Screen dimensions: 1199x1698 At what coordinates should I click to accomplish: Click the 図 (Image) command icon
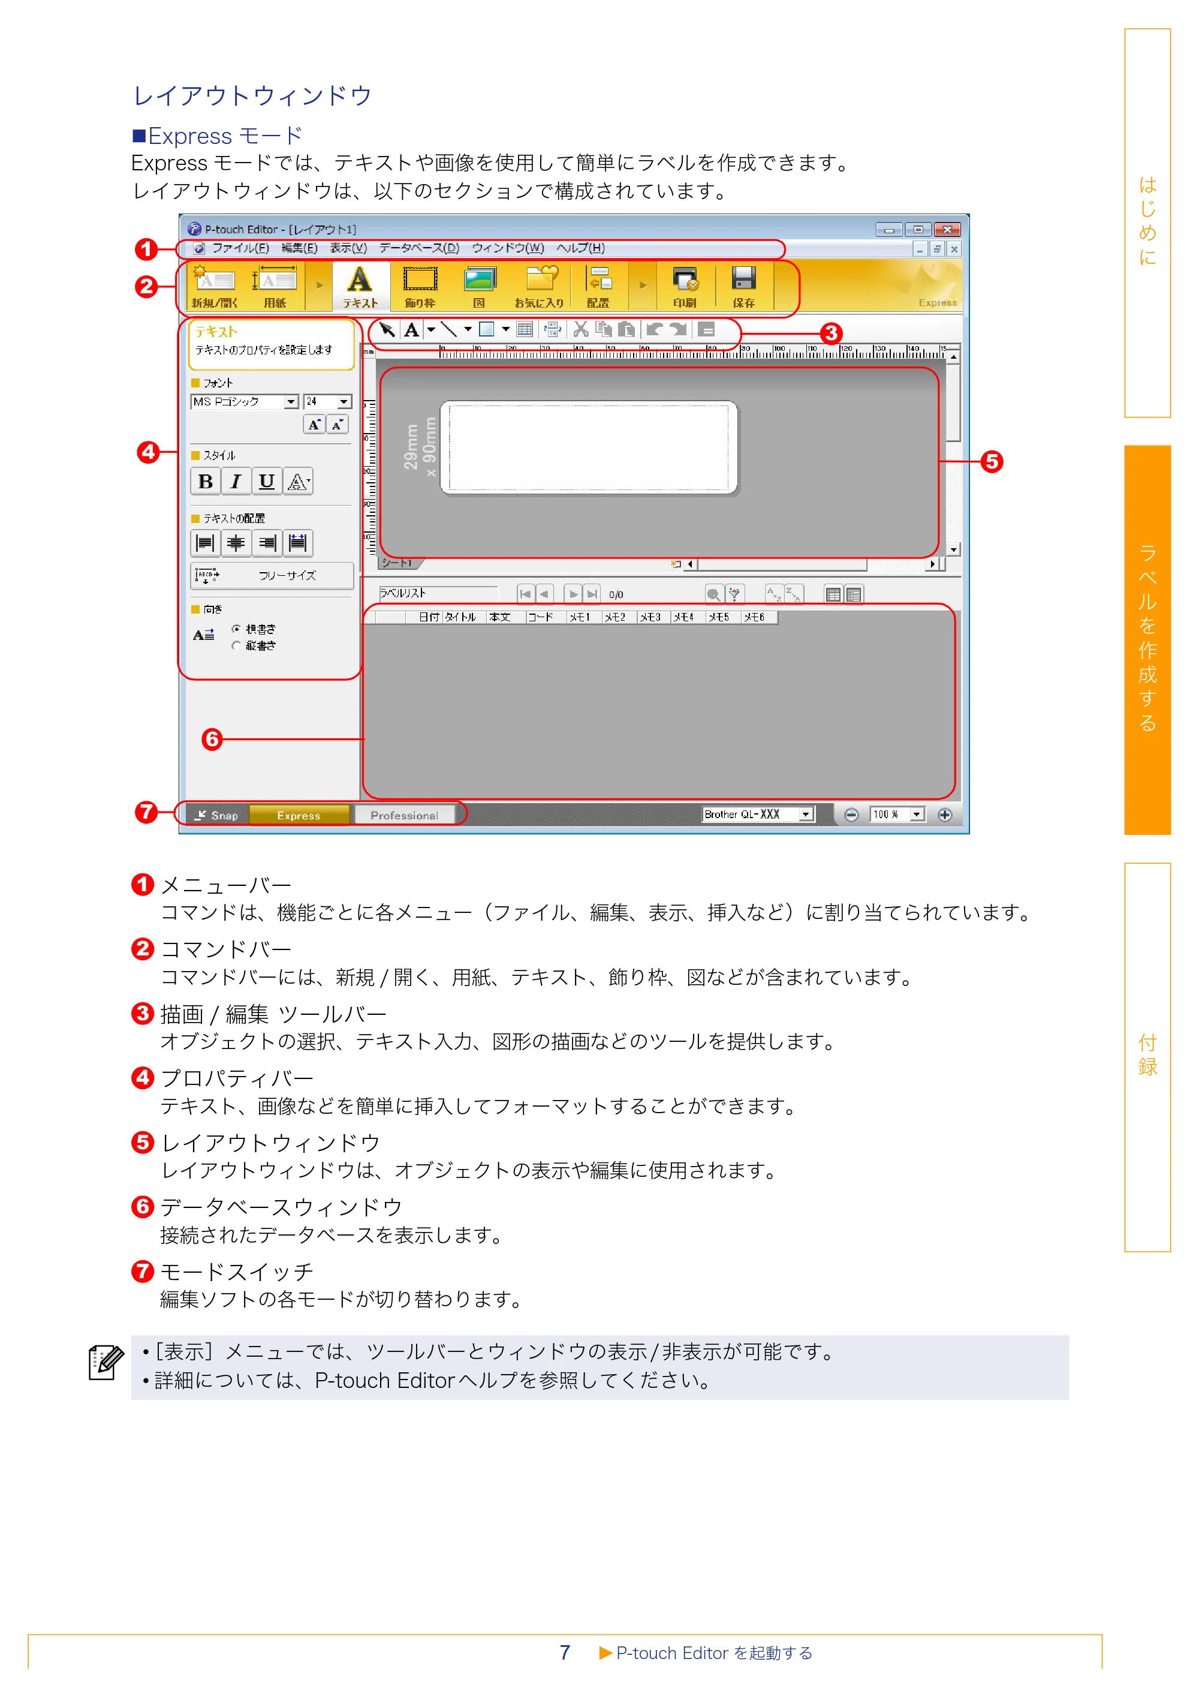coord(480,287)
